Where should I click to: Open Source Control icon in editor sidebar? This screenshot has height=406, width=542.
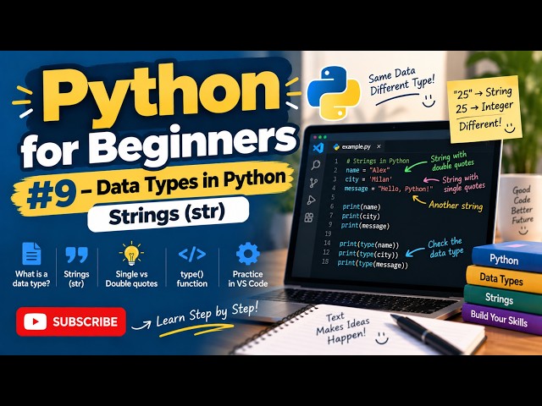click(313, 183)
